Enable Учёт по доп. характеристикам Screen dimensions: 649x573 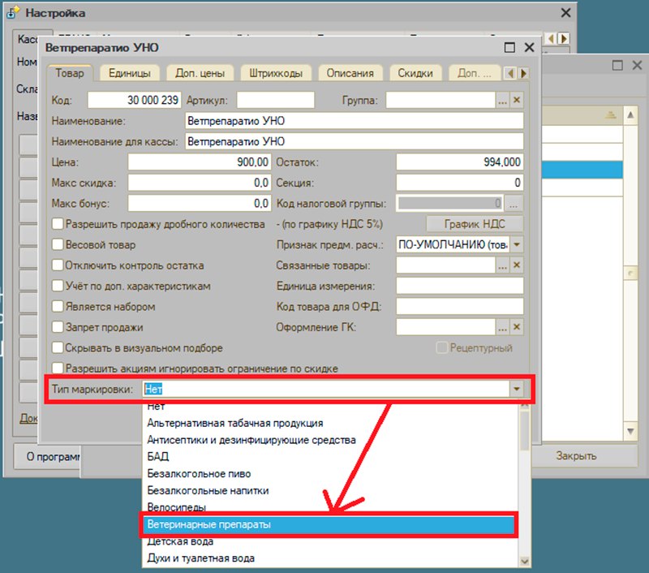(58, 286)
